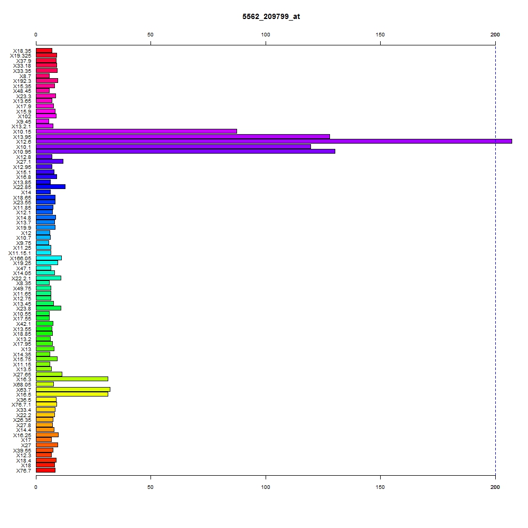This screenshot has width=528, height=528.
Task: Click the X49.75 row label
Action: [x=22, y=289]
